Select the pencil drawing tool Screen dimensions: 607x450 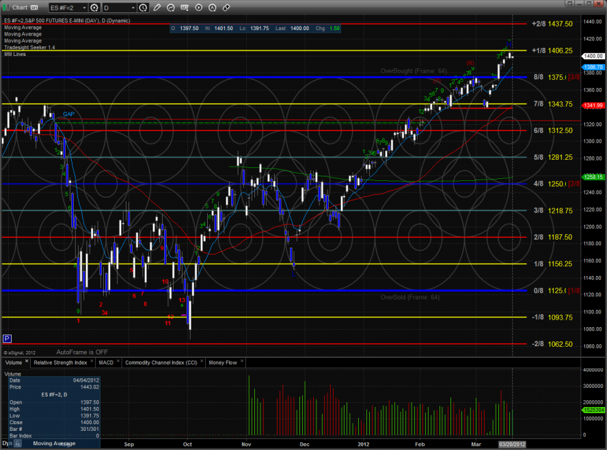(x=157, y=8)
